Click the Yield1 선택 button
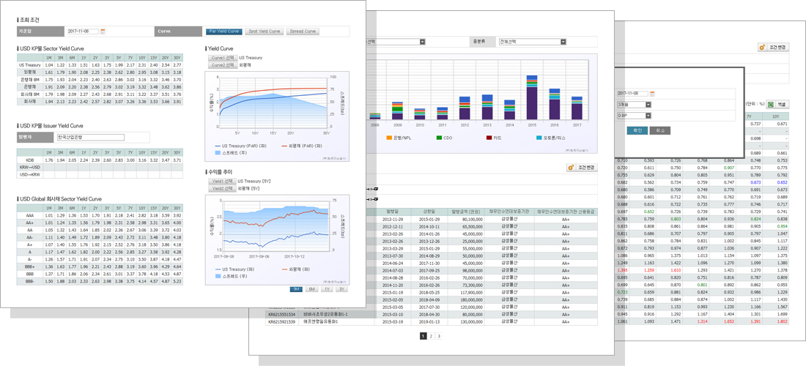Screen dimensions: 806x366 pos(221,182)
